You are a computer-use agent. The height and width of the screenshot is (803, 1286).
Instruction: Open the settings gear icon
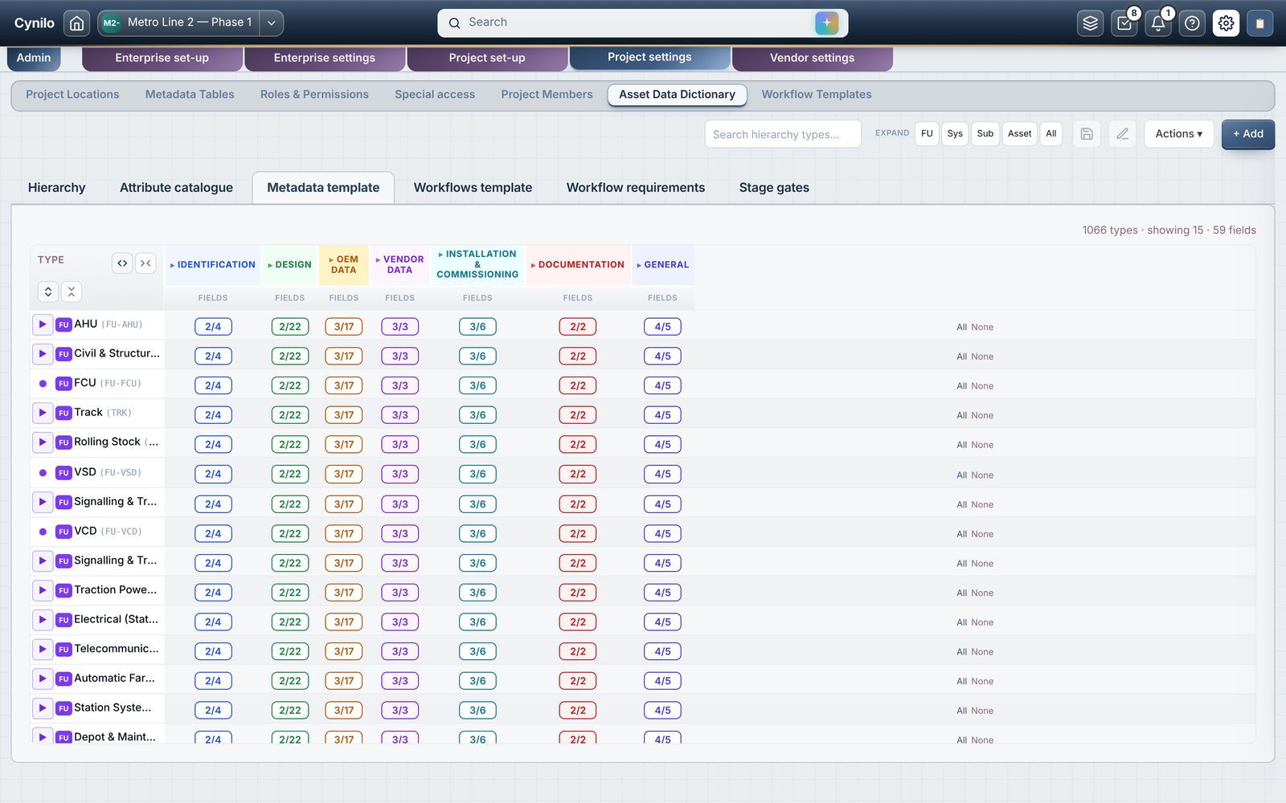pos(1226,23)
